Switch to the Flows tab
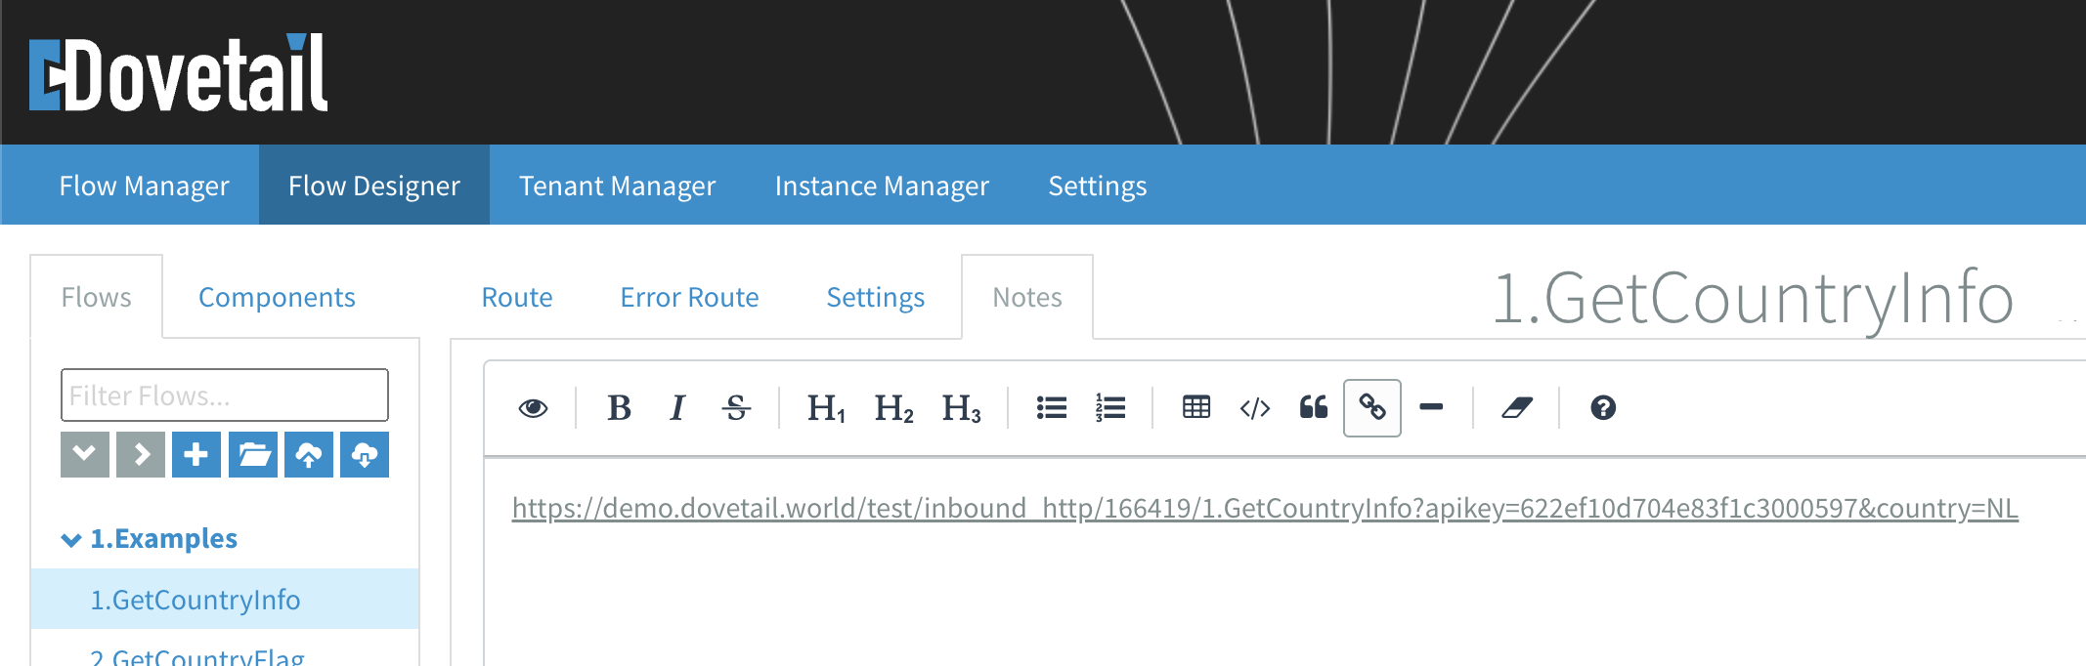 [x=96, y=297]
